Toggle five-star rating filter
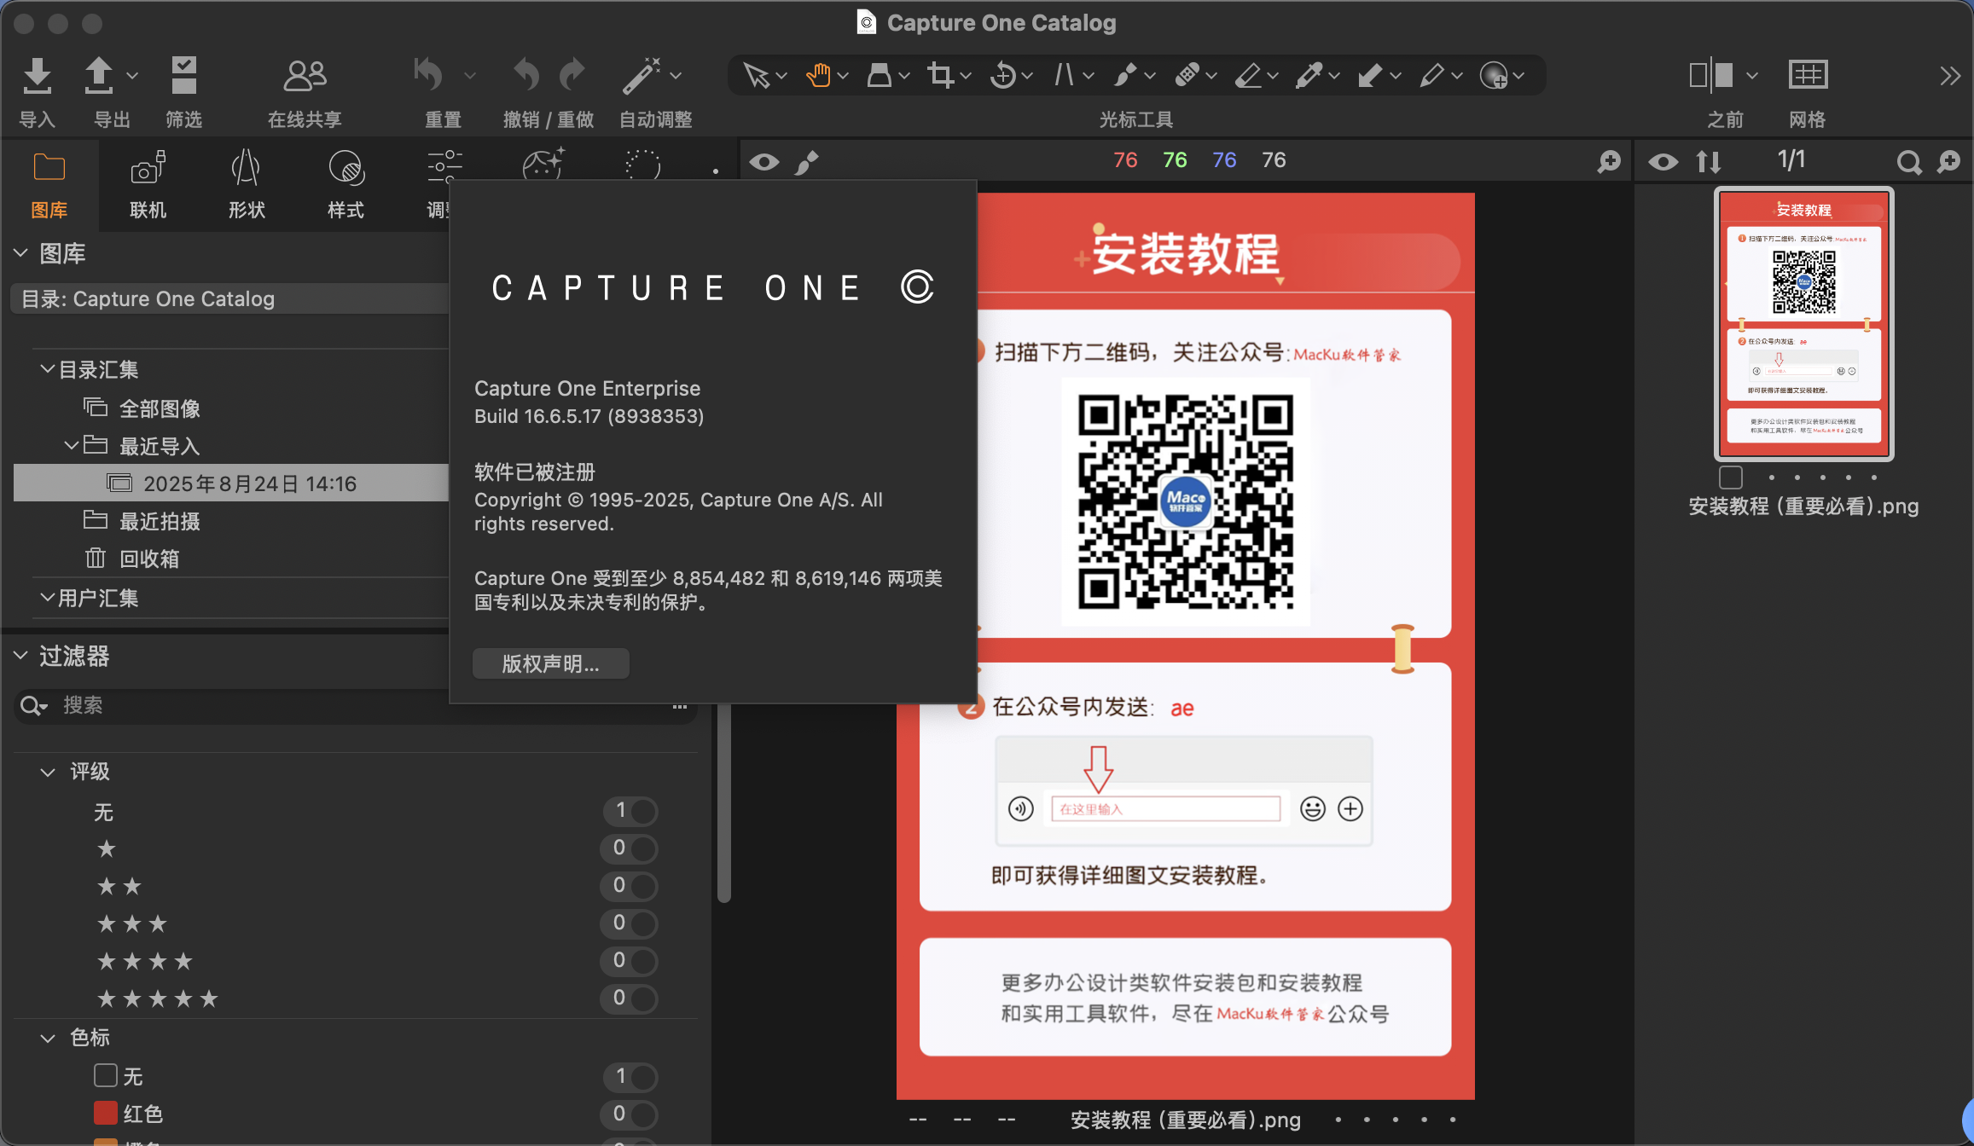The image size is (1974, 1146). tap(630, 998)
